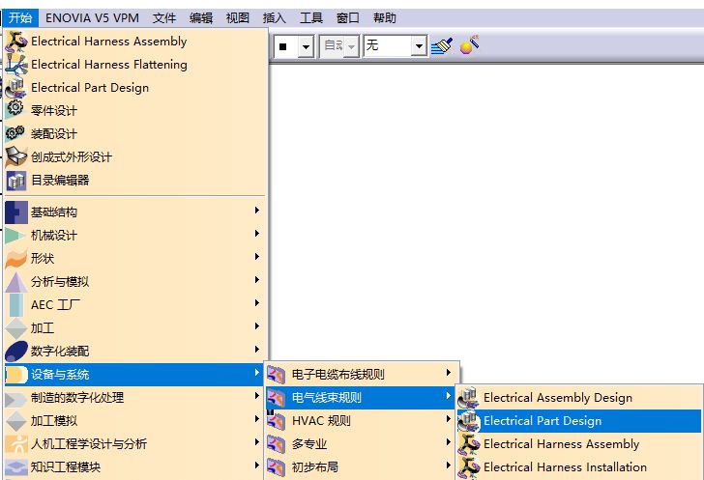Open the 插入 menu
Viewport: 704px width, 480px height.
coord(275,18)
